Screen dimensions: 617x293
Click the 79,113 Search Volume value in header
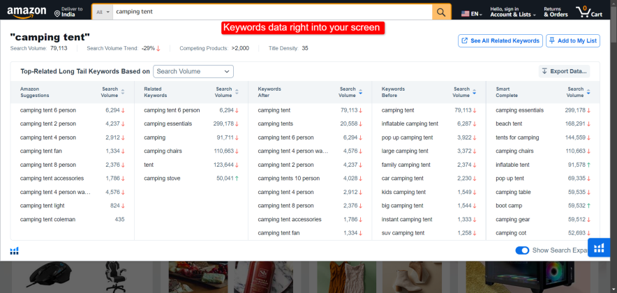point(59,48)
